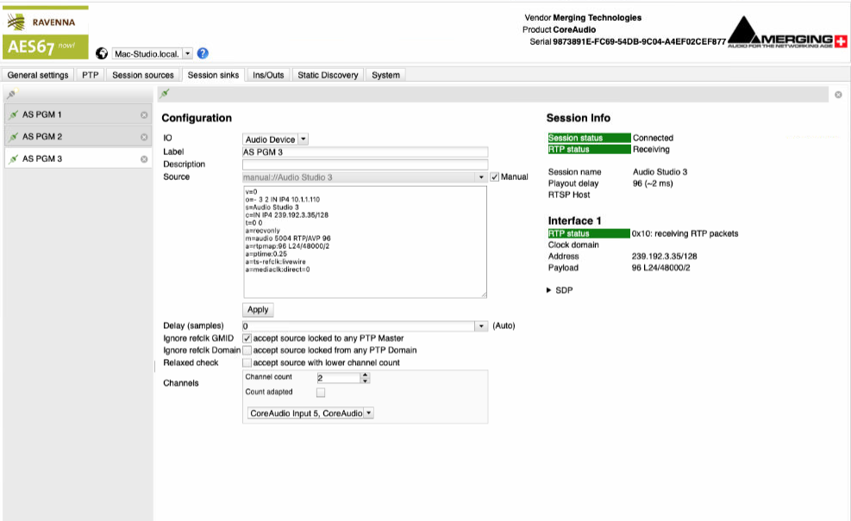Switch to the General settings tab
The height and width of the screenshot is (521, 851).
pos(38,76)
